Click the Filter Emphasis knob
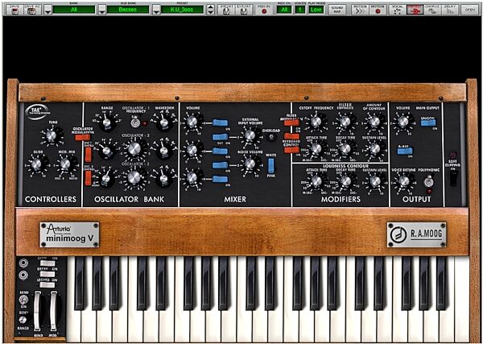 click(x=345, y=122)
